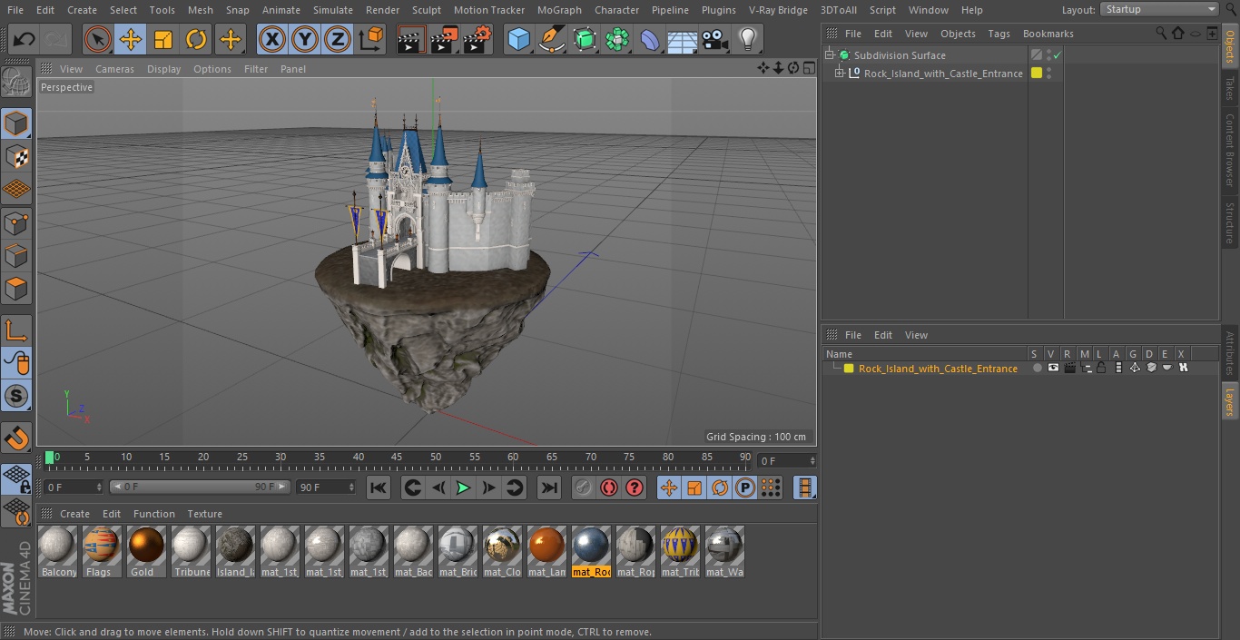Toggle Y-axis lock
The image size is (1240, 640).
[x=304, y=39]
